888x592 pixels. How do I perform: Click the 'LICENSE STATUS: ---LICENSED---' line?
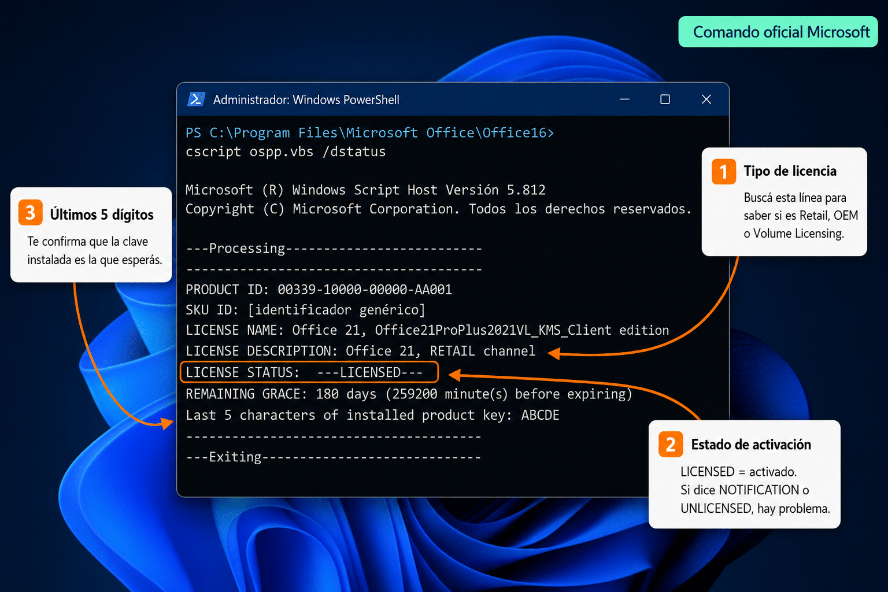pos(309,372)
